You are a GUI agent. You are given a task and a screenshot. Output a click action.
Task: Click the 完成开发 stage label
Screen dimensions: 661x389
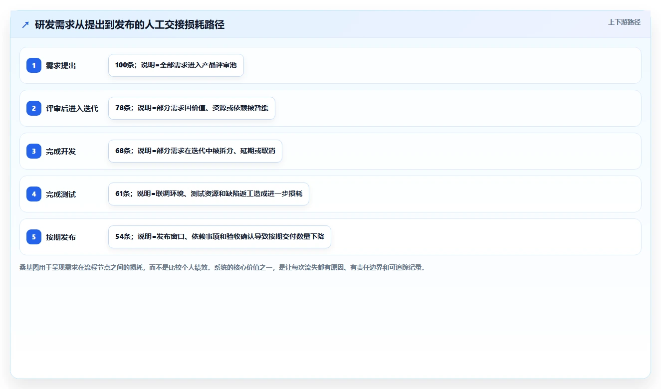[x=61, y=151]
